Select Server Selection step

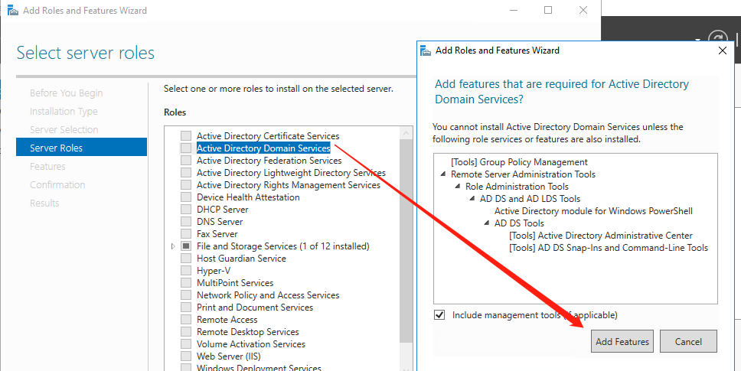tap(64, 130)
